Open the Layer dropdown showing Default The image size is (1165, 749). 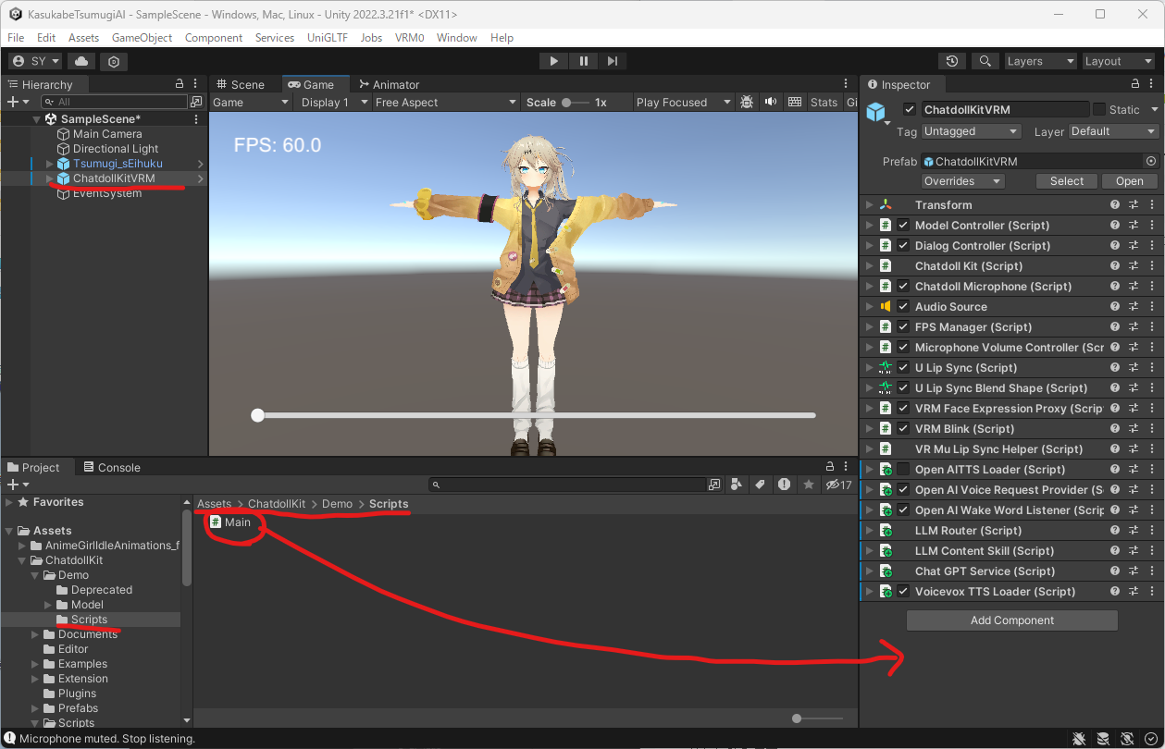(1113, 131)
